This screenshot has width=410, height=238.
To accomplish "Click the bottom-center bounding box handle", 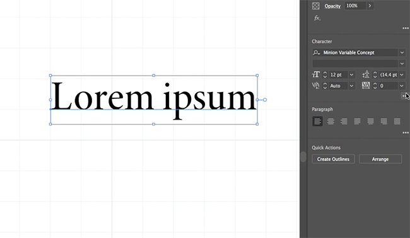I will 153,124.
